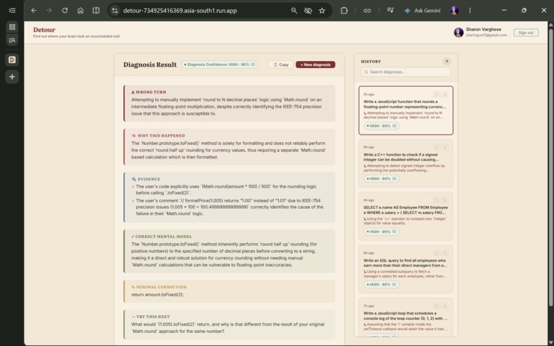
Task: Bookmark this page with the star
Action: (x=322, y=10)
